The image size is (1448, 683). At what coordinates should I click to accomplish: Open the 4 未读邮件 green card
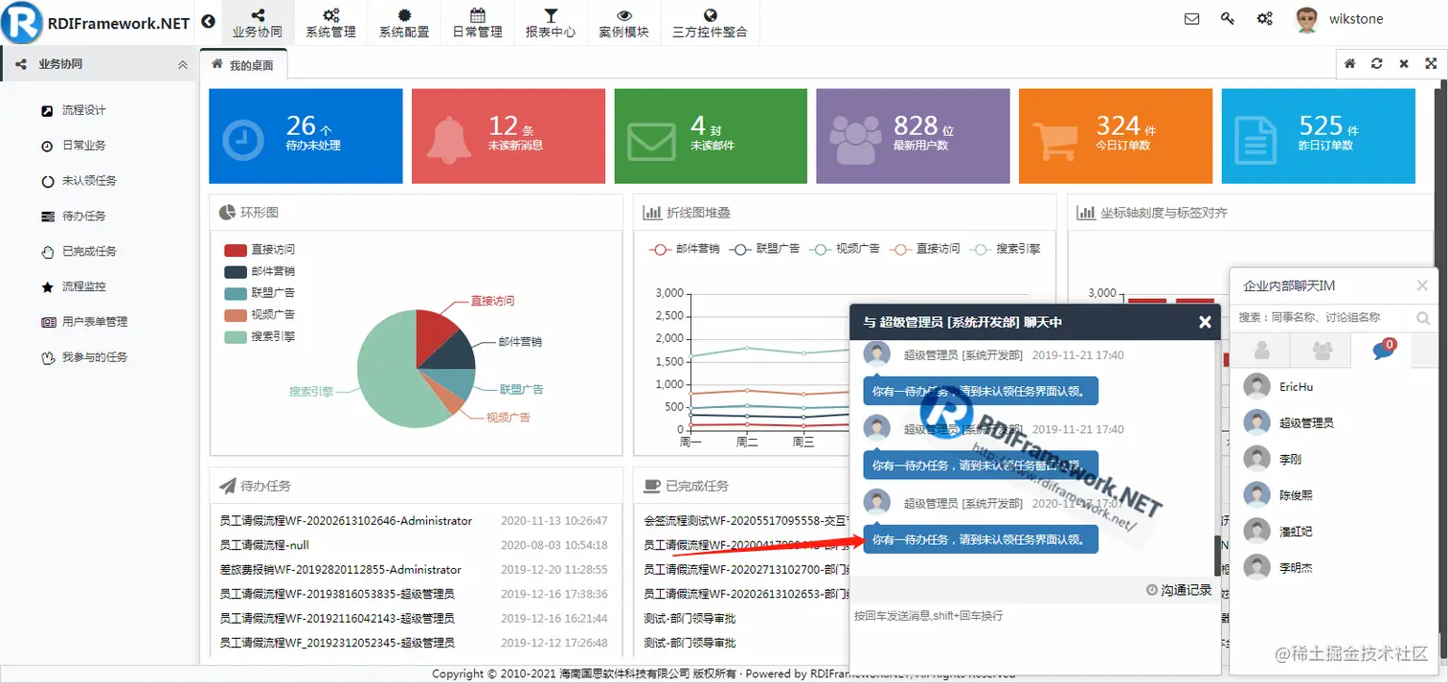[x=711, y=136]
